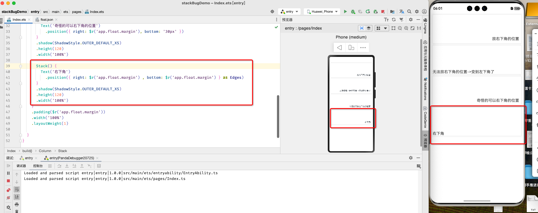
Task: Open editor tab options three-dot menu
Action: (x=277, y=20)
